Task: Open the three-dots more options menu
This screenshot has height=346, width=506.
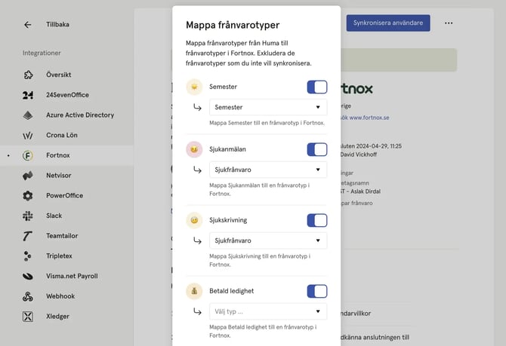Action: tap(449, 23)
